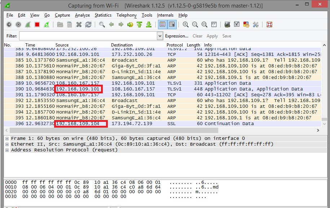
Task: Jump to last packet icon
Action: point(149,25)
